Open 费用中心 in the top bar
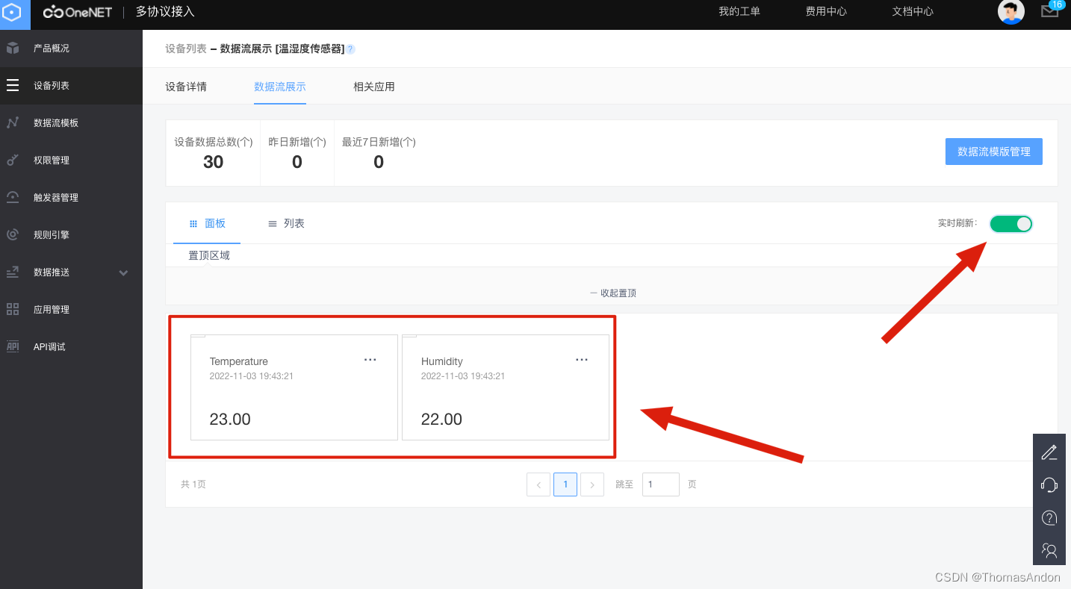The width and height of the screenshot is (1071, 589). point(826,12)
